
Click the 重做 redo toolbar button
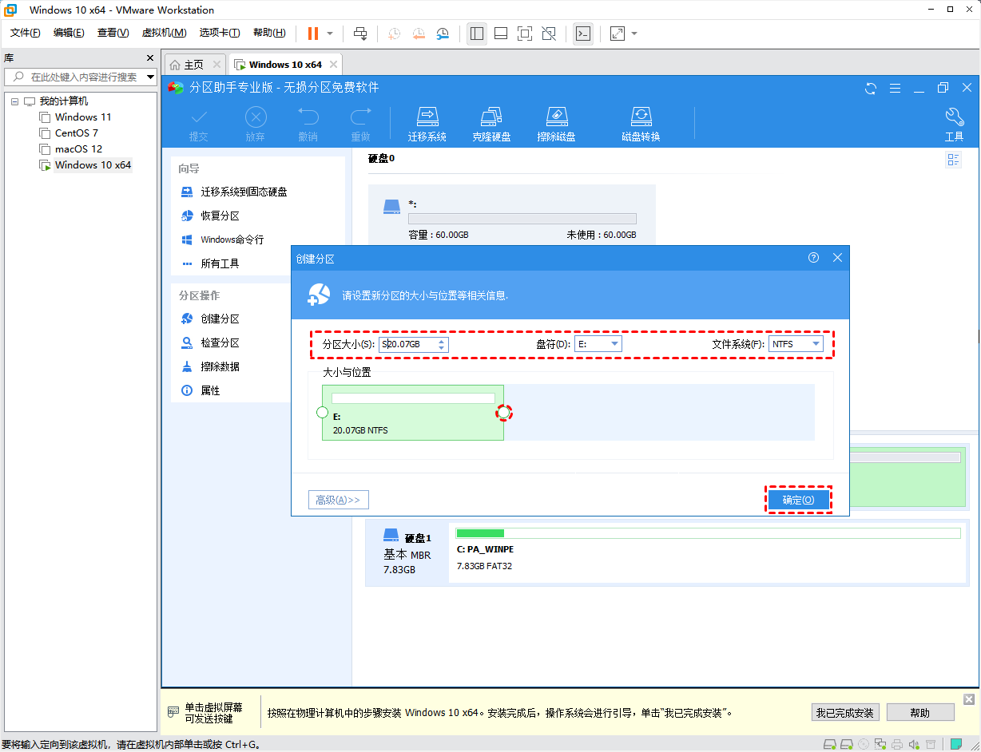(x=361, y=125)
